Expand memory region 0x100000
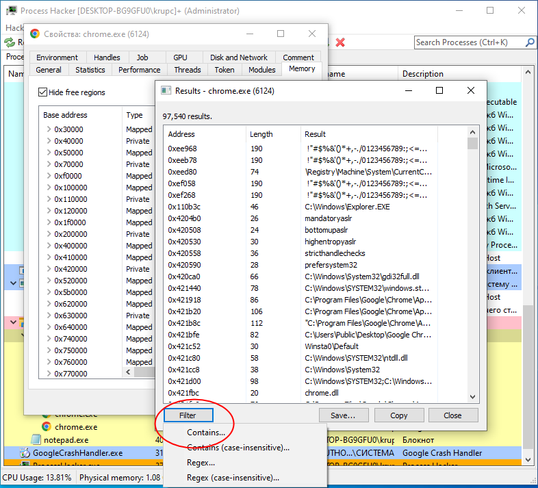This screenshot has width=538, height=488. click(49, 188)
